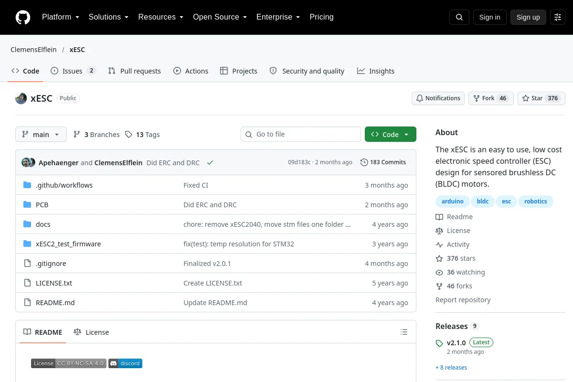The height and width of the screenshot is (382, 573).
Task: View 36 watching link
Action: 460,272
